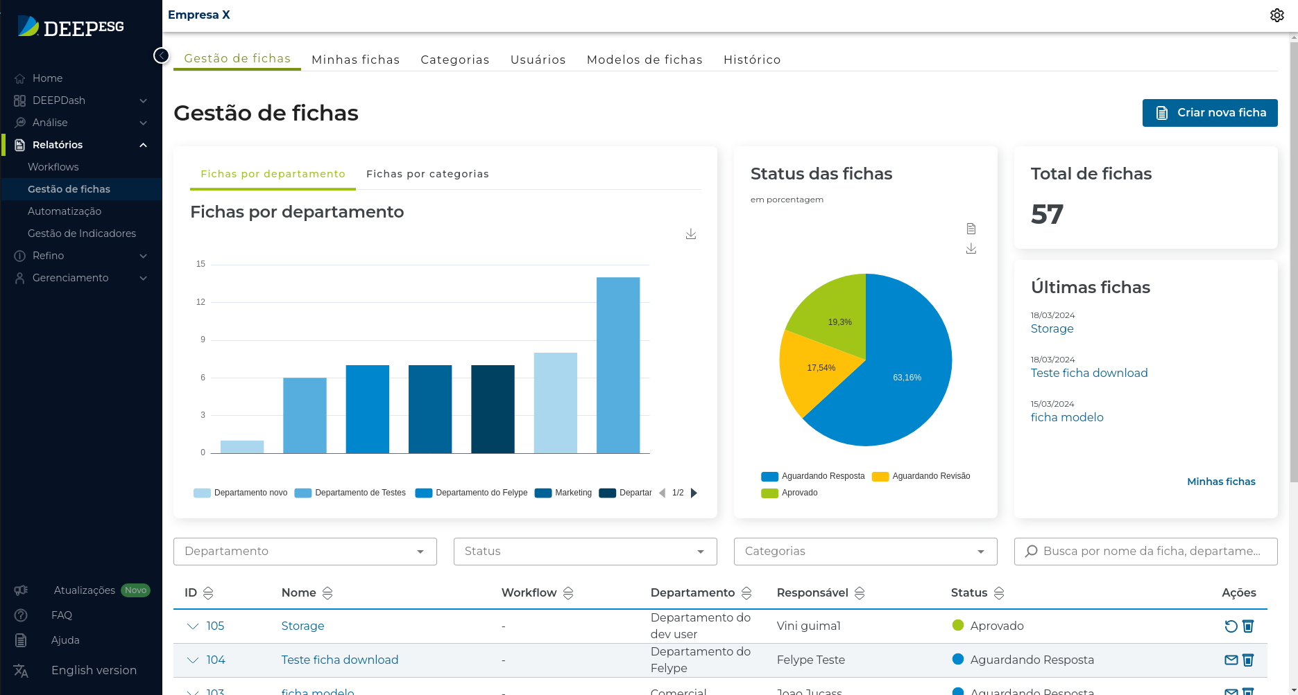Expand row details for ficha 105

click(x=193, y=626)
